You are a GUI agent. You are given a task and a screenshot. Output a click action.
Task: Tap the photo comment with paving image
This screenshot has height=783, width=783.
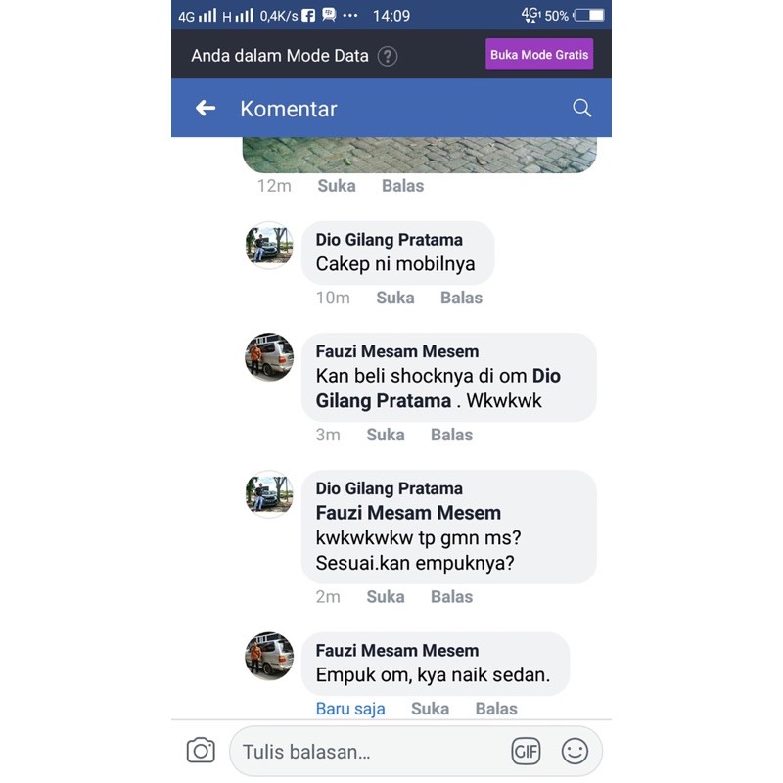pyautogui.click(x=420, y=155)
